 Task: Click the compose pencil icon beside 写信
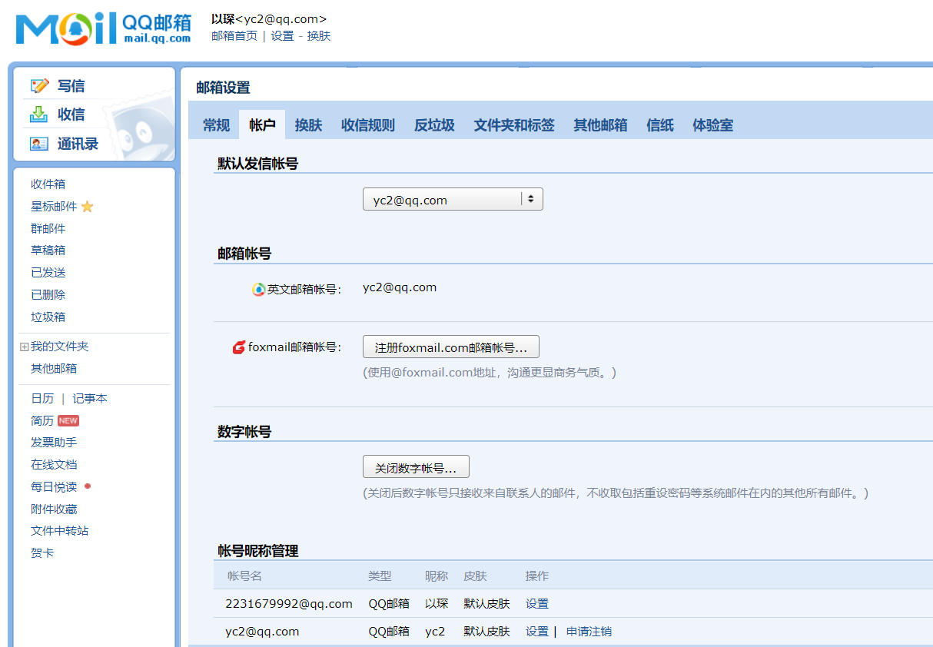(x=39, y=85)
